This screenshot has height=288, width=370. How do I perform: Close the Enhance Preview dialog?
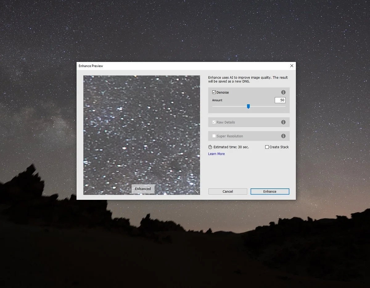[291, 66]
